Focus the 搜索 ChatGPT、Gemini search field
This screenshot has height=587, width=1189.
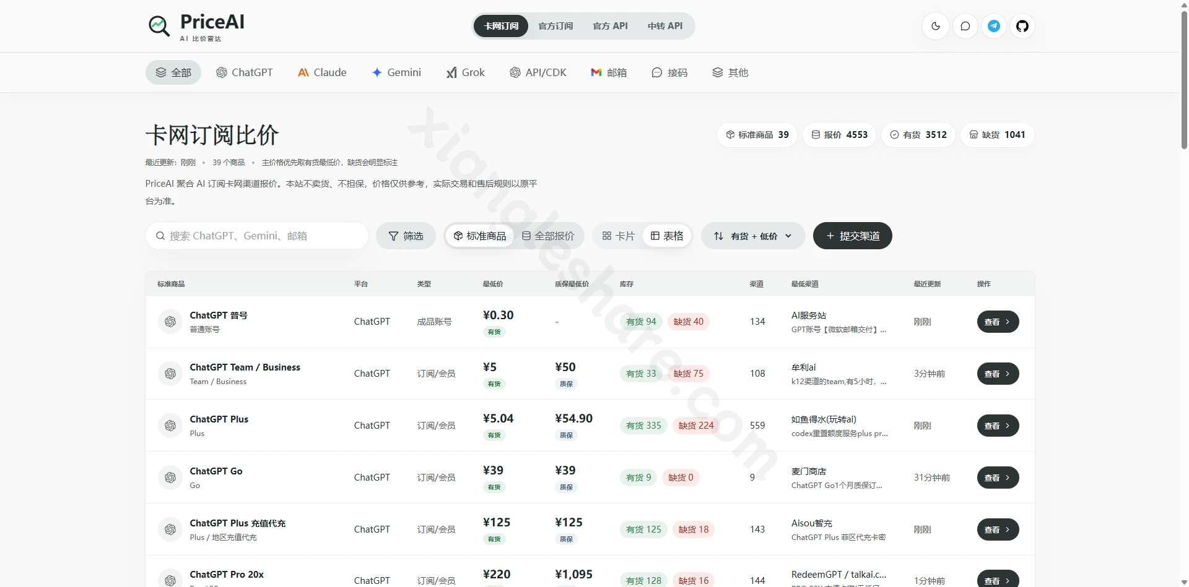[257, 236]
